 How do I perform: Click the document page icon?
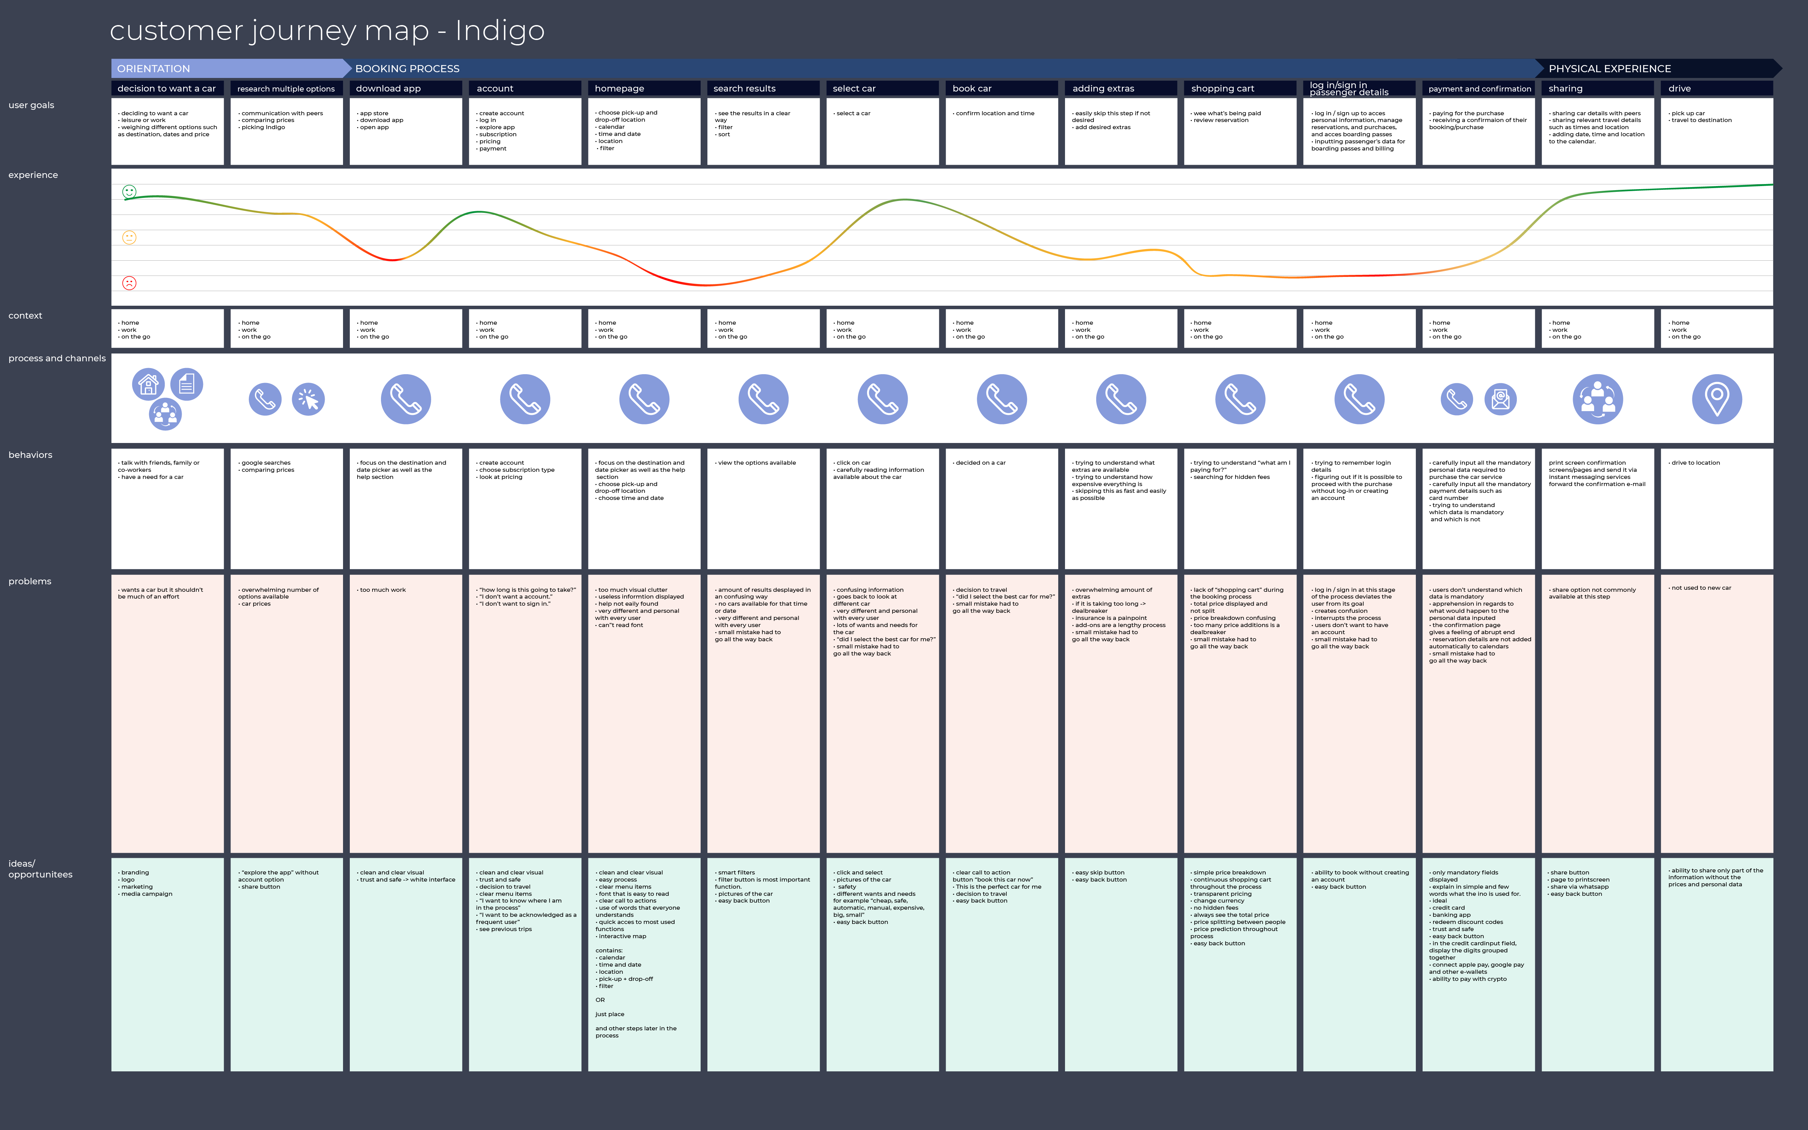coord(187,384)
